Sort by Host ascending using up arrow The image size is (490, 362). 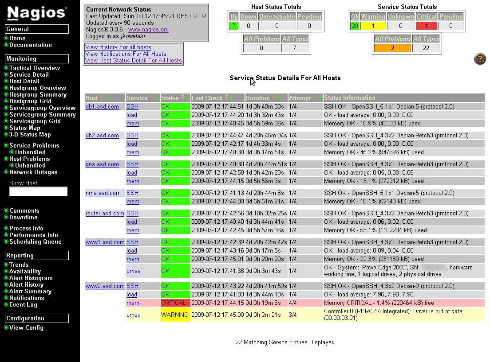[x=102, y=97]
